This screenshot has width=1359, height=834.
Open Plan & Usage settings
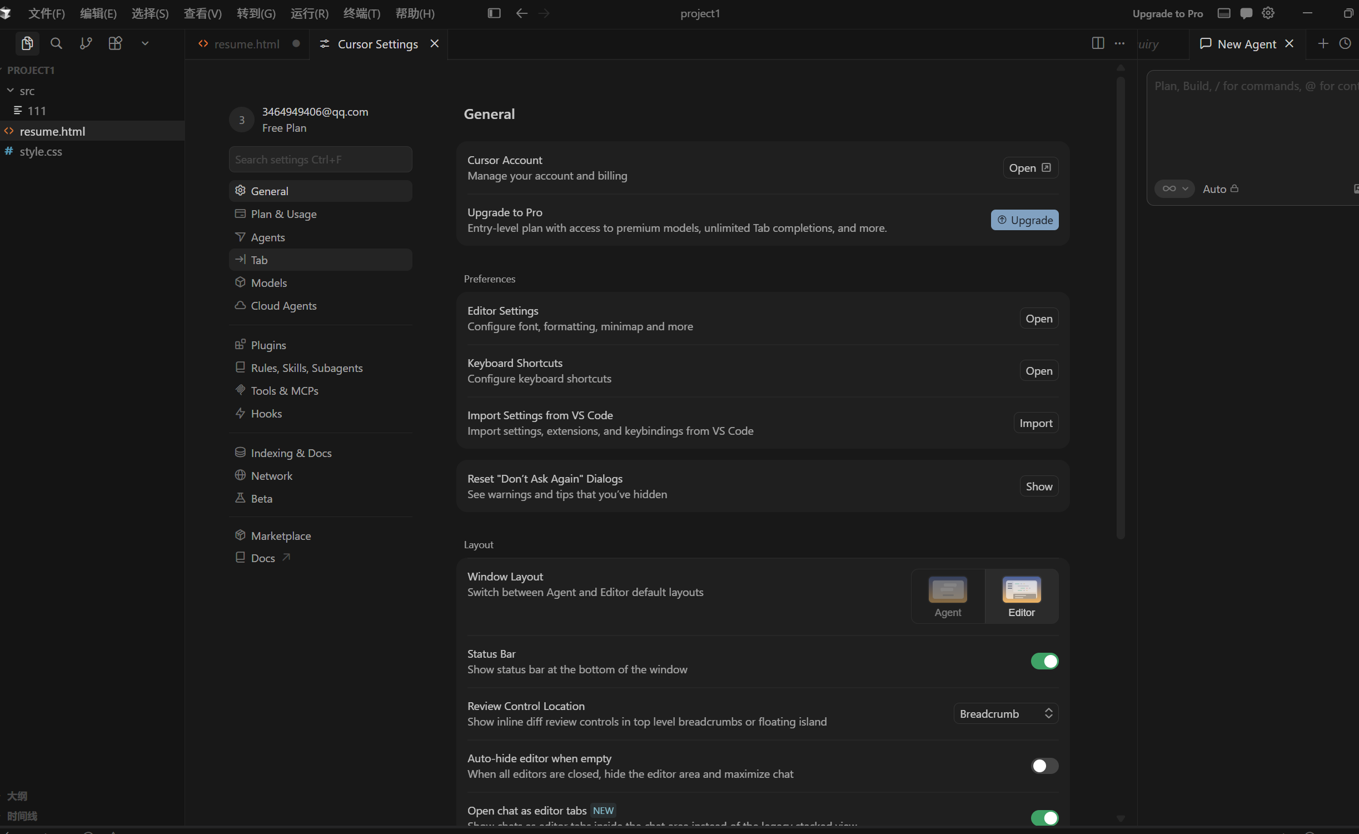320,214
